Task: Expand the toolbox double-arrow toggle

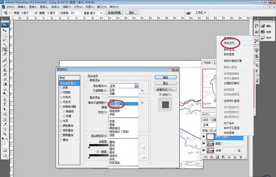Action: (2, 18)
